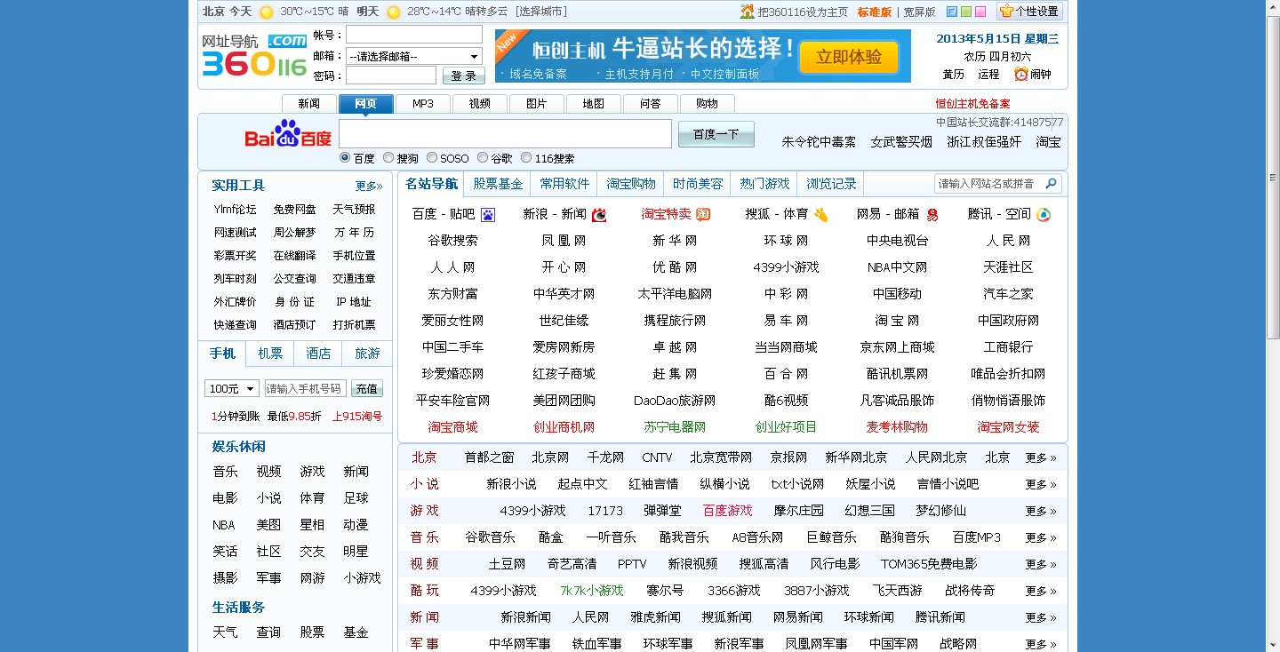The width and height of the screenshot is (1280, 652).
Task: Click the Sina eye icon beside 新浪-新闻
Action: (597, 215)
